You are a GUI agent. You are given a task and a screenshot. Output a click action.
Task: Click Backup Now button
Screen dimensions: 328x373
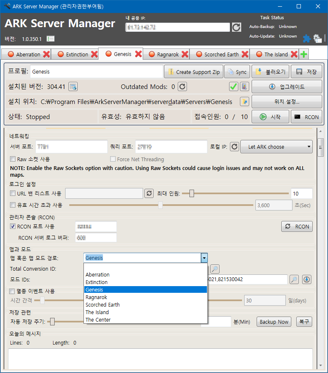click(274, 322)
